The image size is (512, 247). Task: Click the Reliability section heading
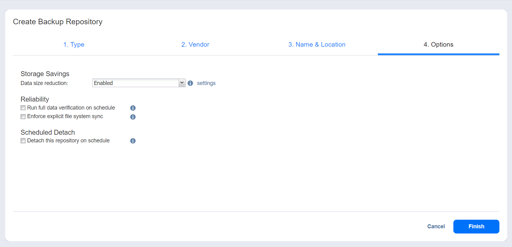(x=35, y=99)
